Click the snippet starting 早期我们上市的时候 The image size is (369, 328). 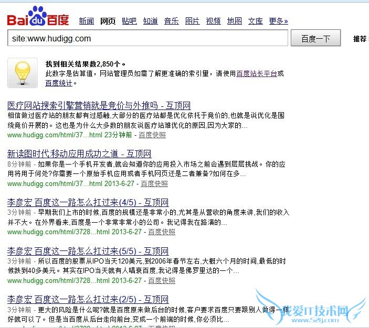(148, 217)
